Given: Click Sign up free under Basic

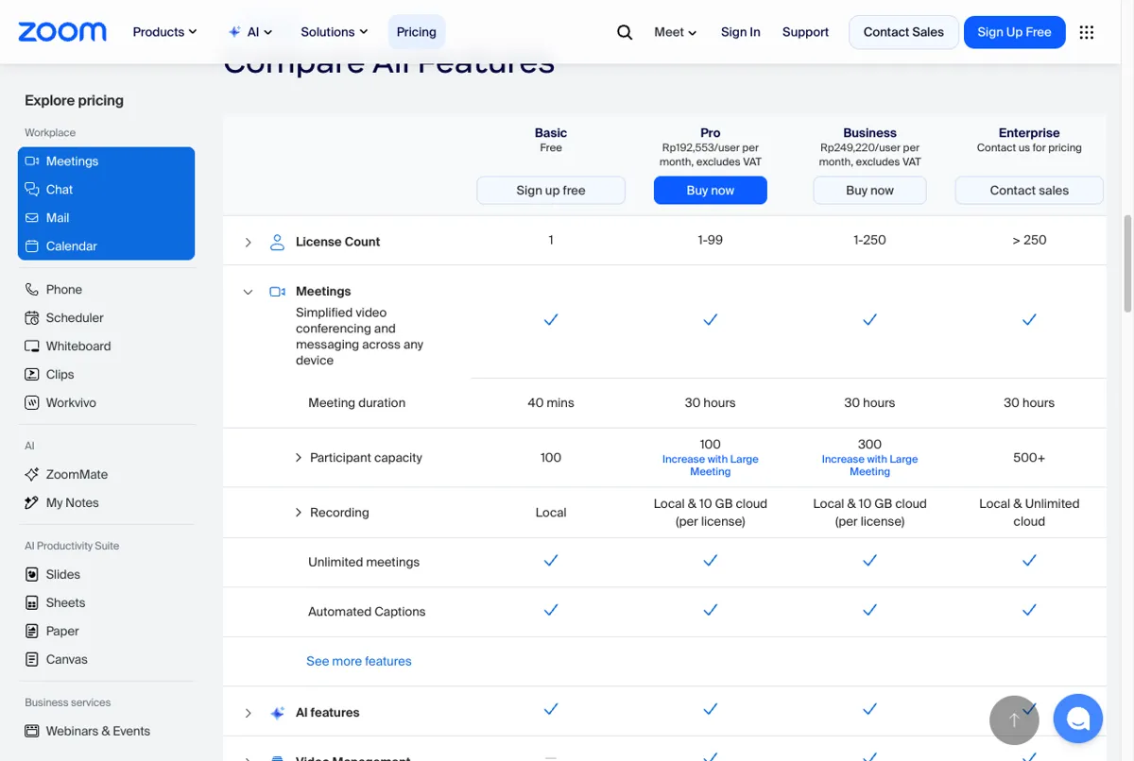Looking at the screenshot, I should tap(551, 190).
